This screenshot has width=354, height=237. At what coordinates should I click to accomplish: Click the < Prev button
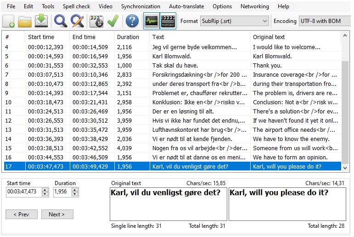[22, 214]
